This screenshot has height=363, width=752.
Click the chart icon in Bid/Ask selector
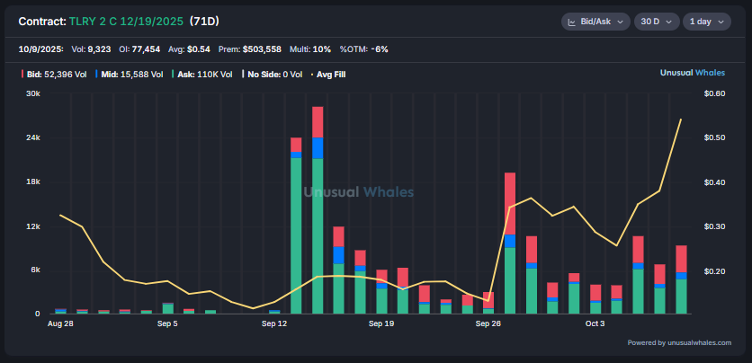point(572,21)
